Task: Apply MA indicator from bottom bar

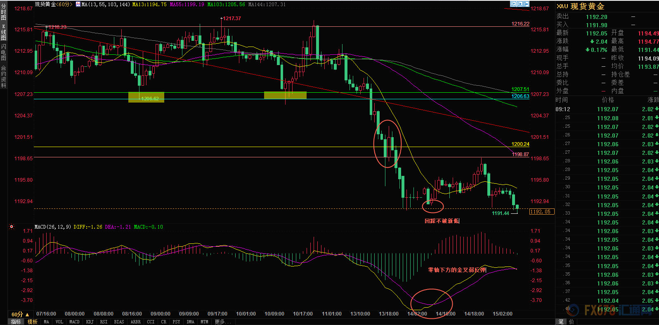Action: (x=47, y=322)
